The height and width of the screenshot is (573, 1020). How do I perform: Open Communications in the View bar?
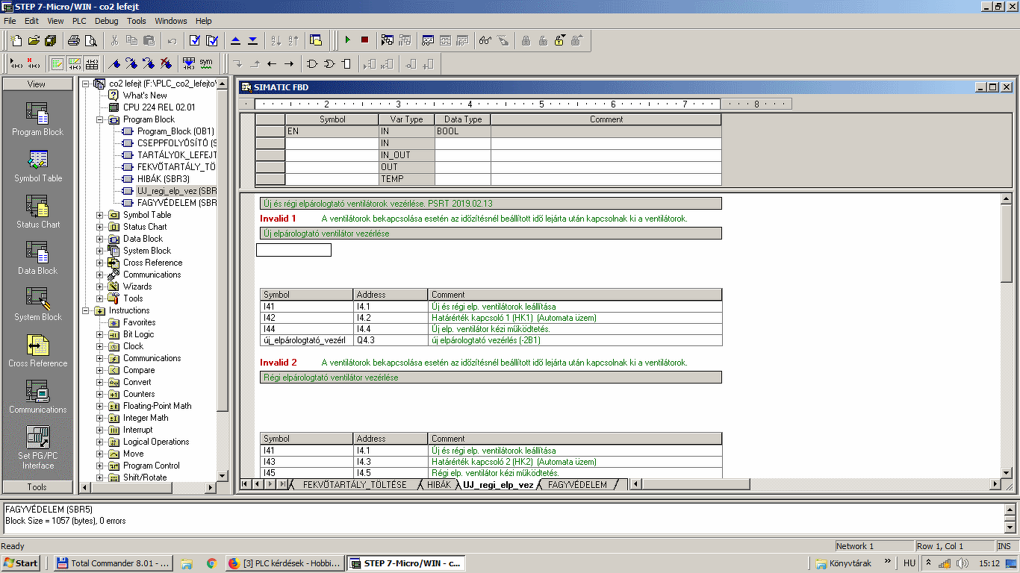coord(37,397)
